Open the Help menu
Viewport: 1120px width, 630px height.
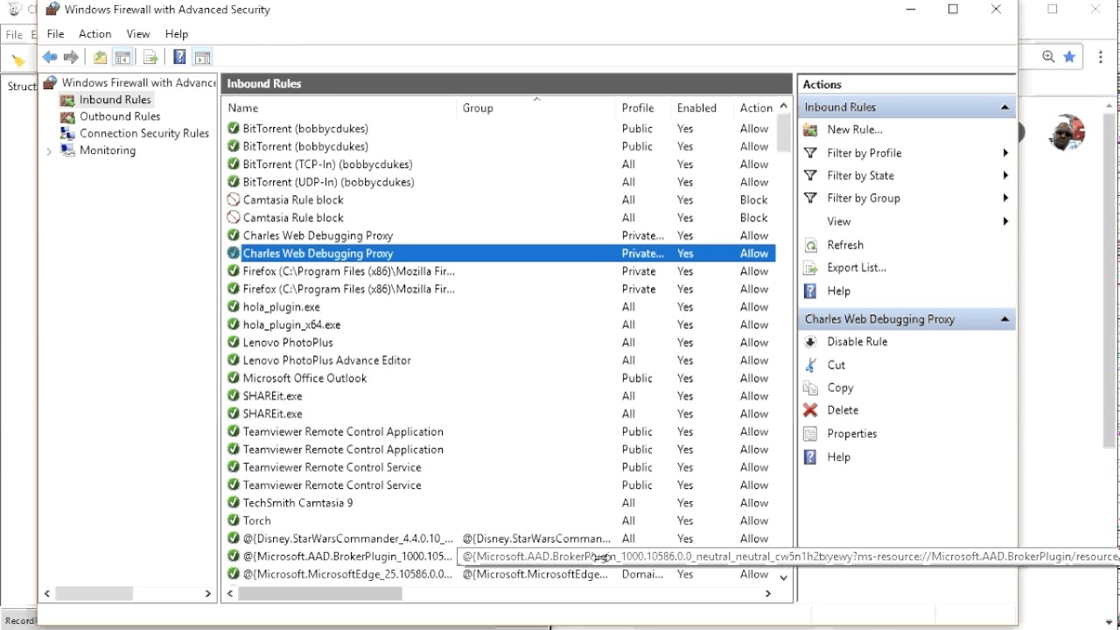click(x=177, y=33)
